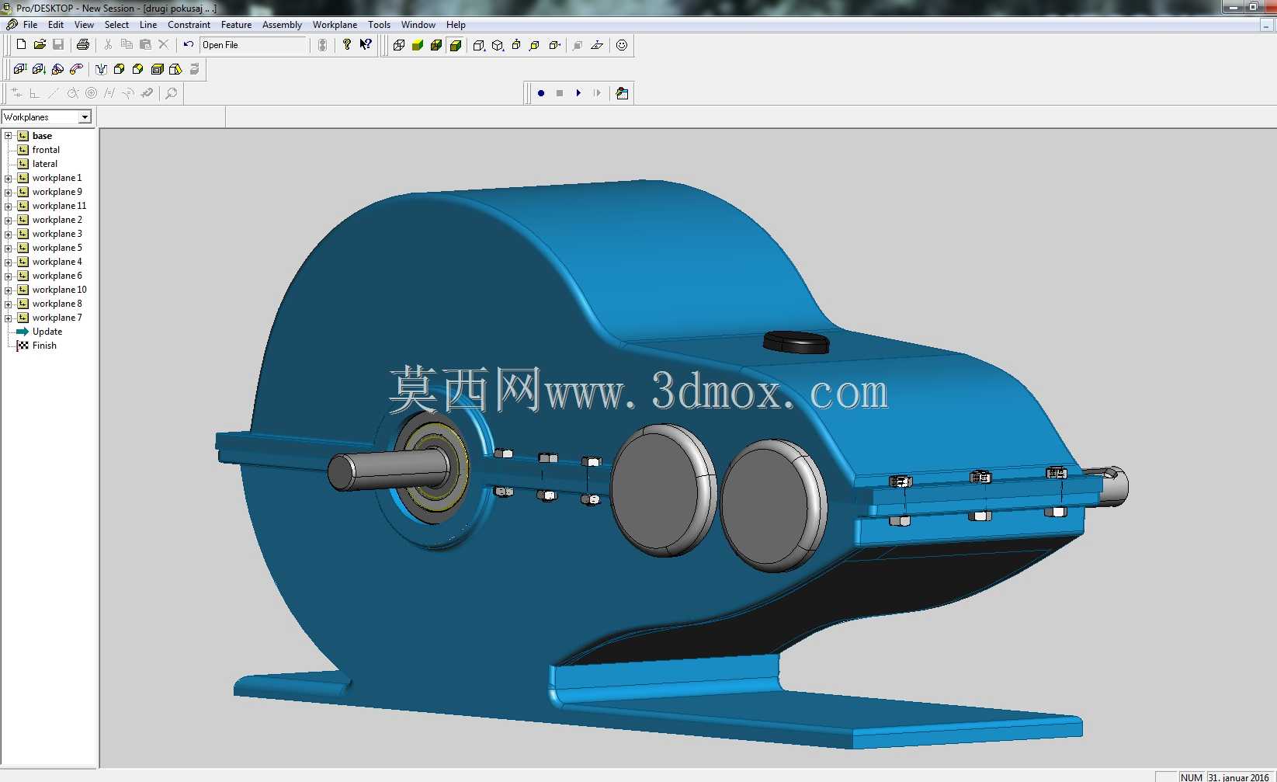This screenshot has height=782, width=1277.
Task: Toggle the active shaded-with-edges display mode
Action: (x=456, y=45)
